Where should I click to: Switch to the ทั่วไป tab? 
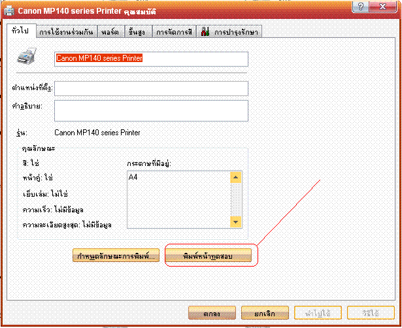(x=21, y=31)
